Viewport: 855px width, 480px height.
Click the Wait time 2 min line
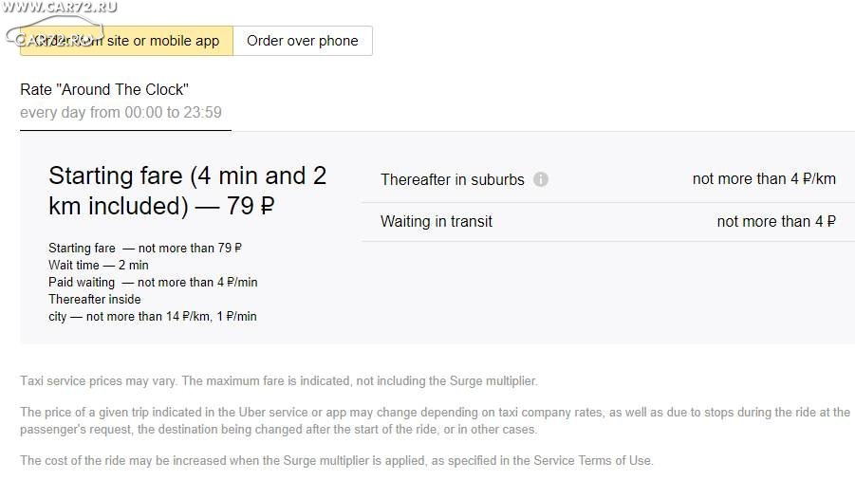click(99, 266)
